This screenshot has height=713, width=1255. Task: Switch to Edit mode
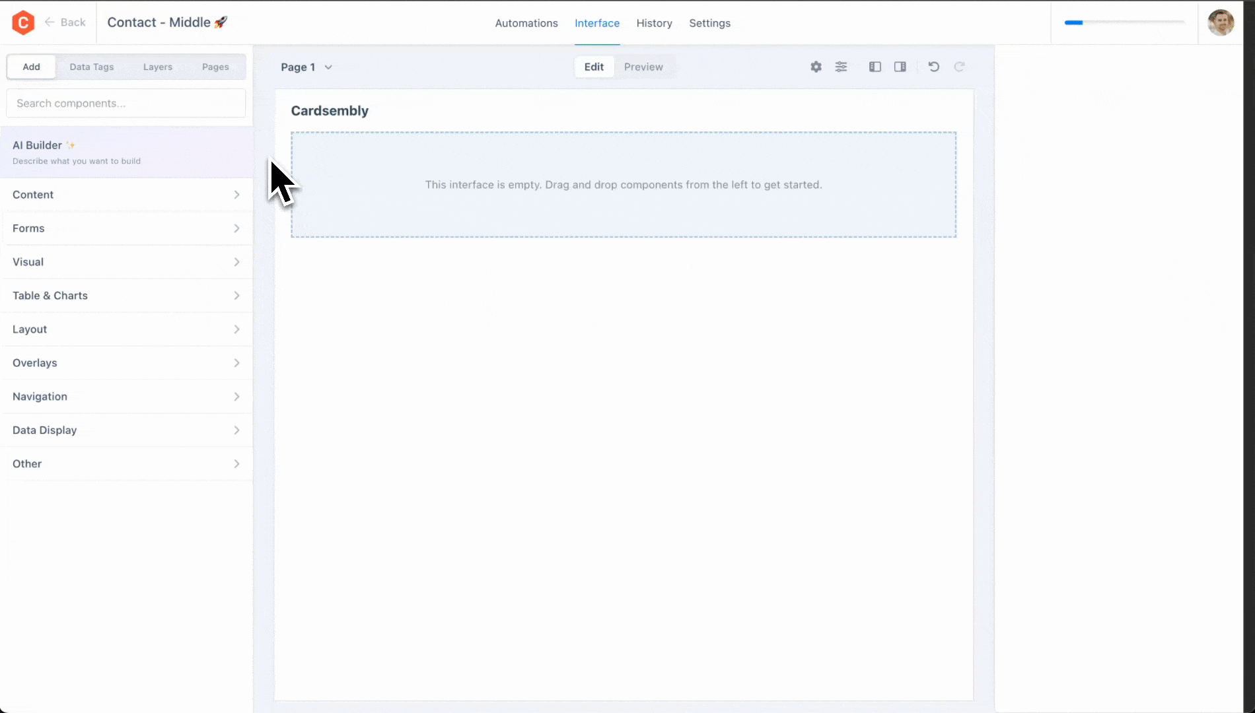tap(594, 67)
